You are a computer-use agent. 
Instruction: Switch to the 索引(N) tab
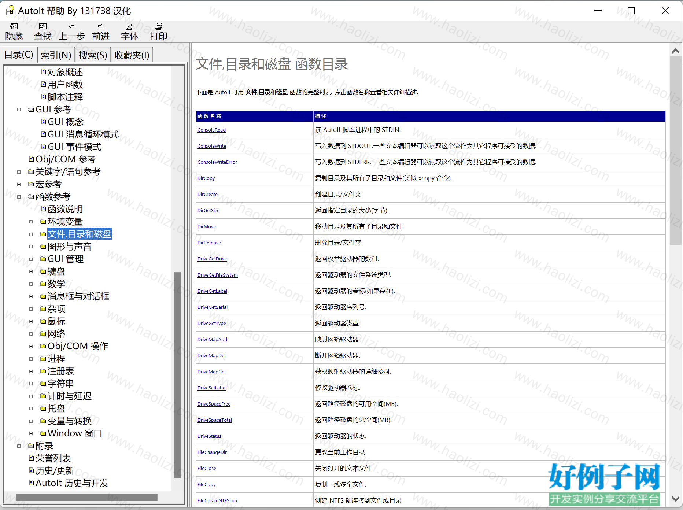coord(56,55)
